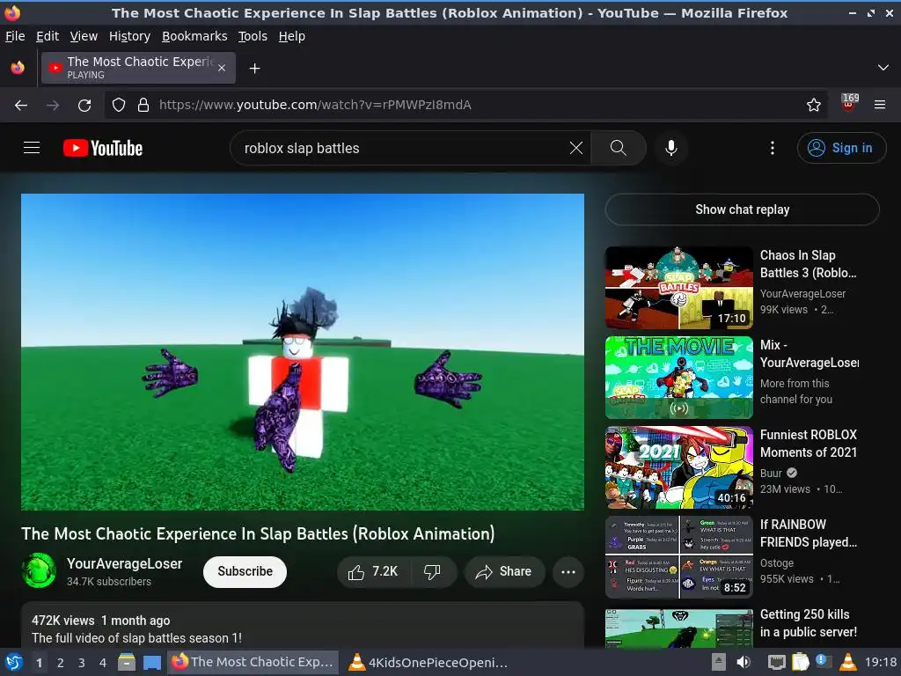The image size is (901, 676).
Task: Select the Firefox taskbar window button
Action: pos(253,662)
